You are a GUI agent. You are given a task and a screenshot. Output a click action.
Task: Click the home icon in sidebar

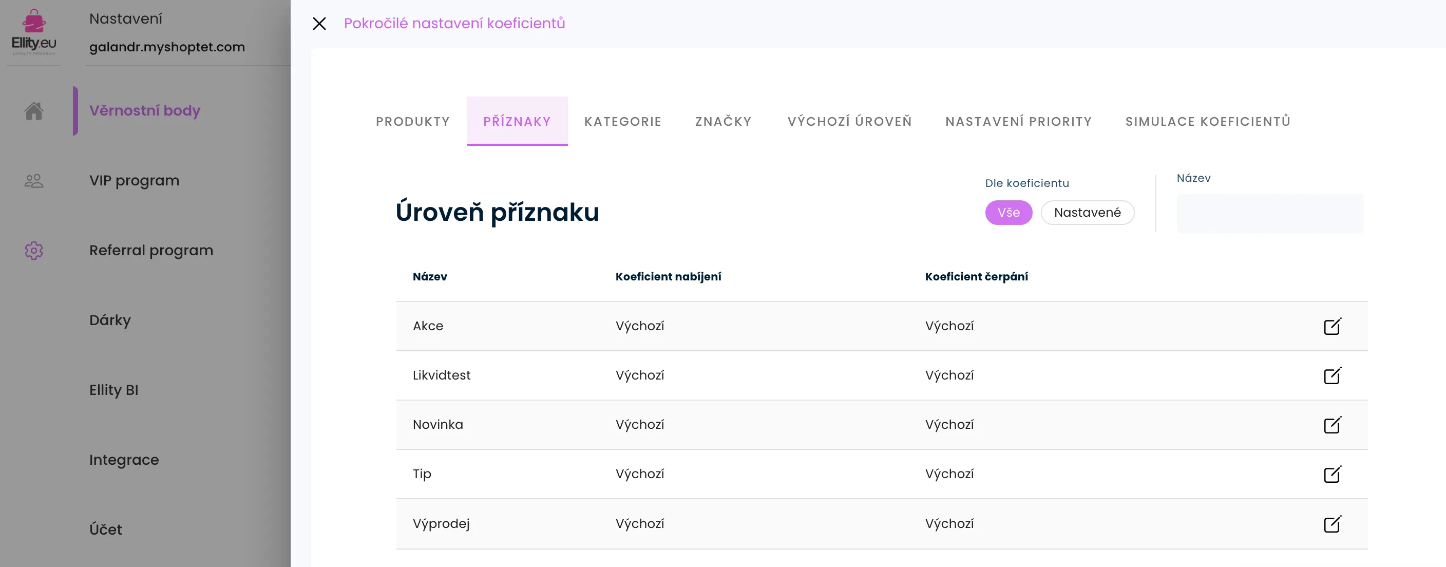[34, 111]
